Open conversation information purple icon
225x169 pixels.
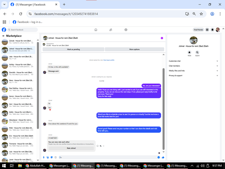tap(162, 38)
